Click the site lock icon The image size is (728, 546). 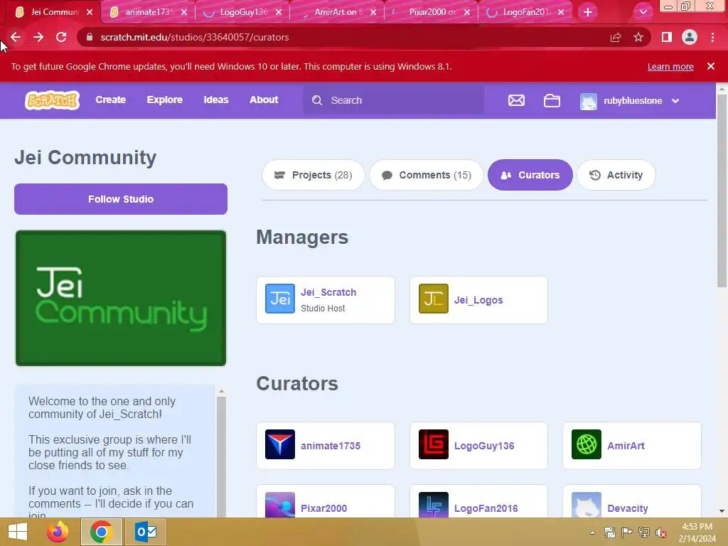[x=90, y=37]
